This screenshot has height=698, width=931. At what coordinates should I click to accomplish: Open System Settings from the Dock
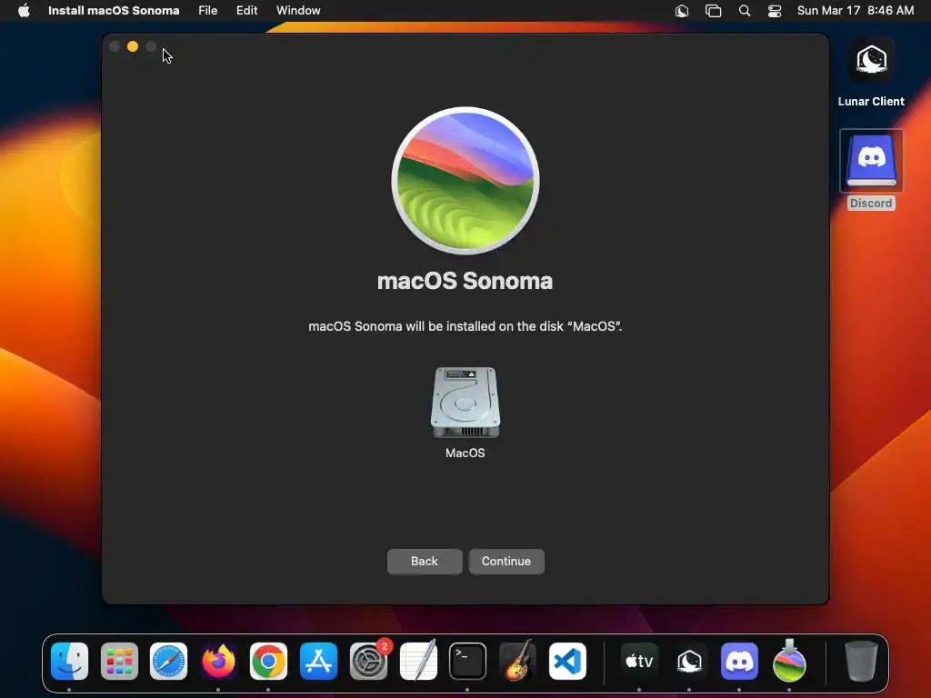coord(368,661)
